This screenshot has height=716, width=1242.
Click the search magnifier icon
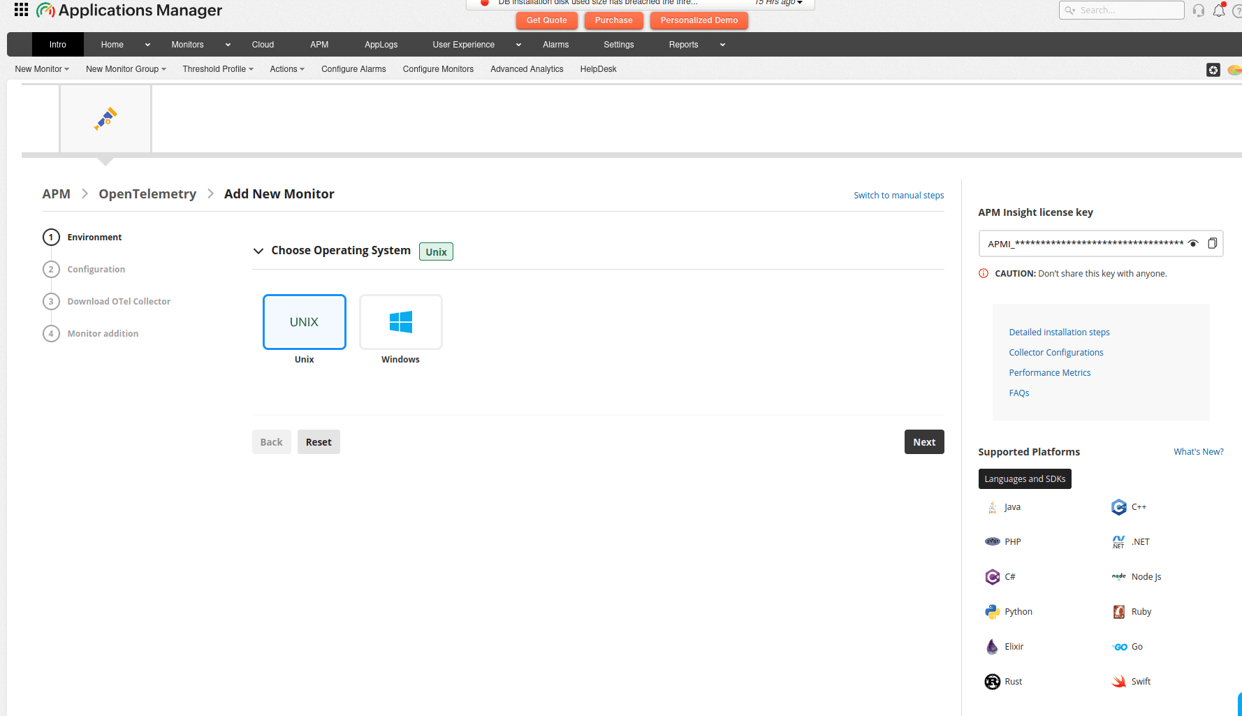[x=1069, y=10]
